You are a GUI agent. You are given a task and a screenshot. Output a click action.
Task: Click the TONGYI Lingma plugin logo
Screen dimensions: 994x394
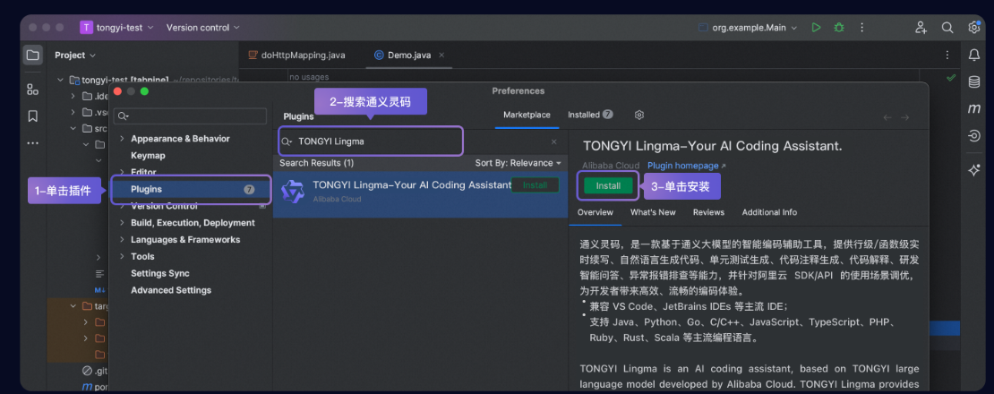pyautogui.click(x=293, y=191)
